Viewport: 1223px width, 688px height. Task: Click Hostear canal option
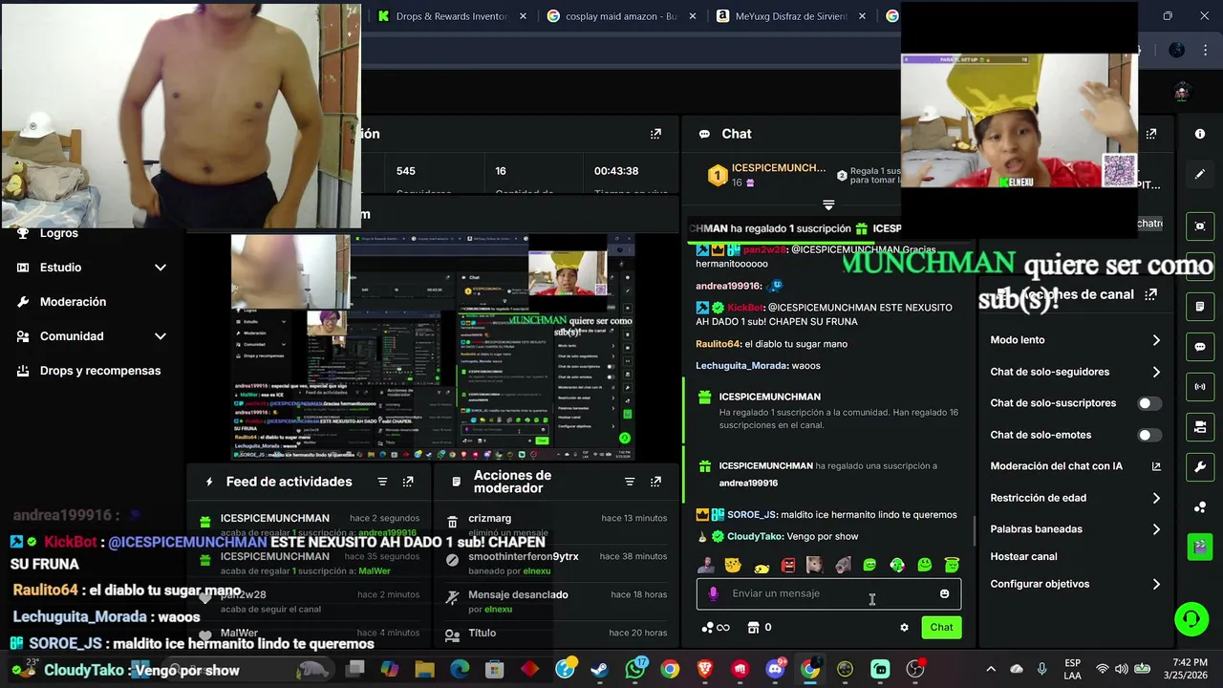(1023, 556)
